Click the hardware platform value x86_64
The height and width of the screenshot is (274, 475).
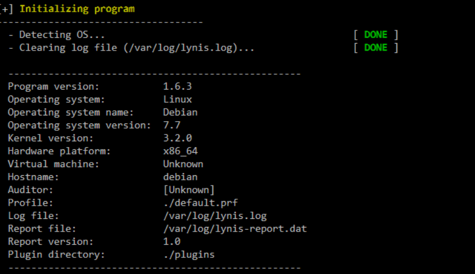click(x=180, y=151)
